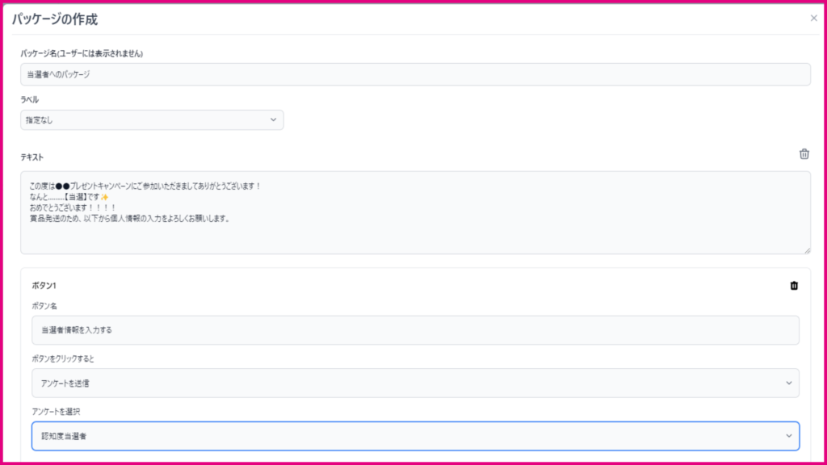This screenshot has width=827, height=465.
Task: Click the ボタンをクリックすると label
Action: tap(63, 359)
